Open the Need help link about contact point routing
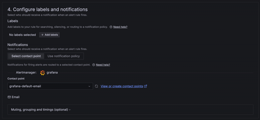Viewport: 260px width, 120px height. click(x=103, y=65)
